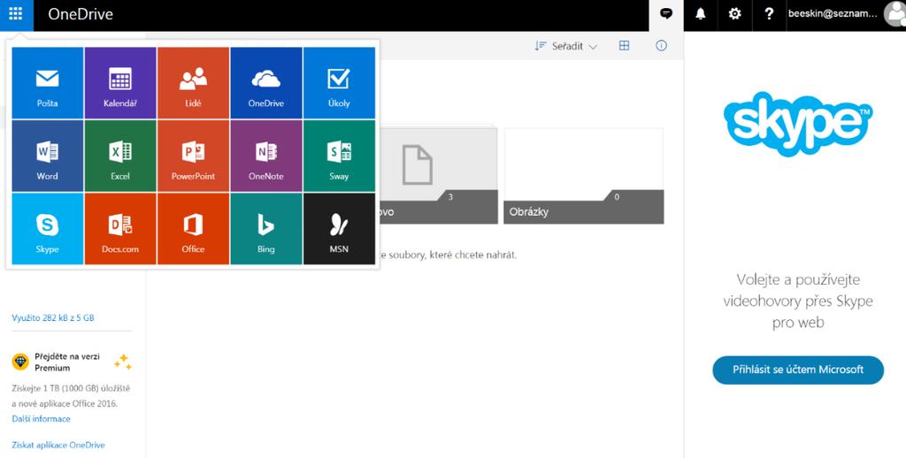Image resolution: width=906 pixels, height=458 pixels.
Task: Click Přihlásit se účtem Microsoft button
Action: click(798, 370)
